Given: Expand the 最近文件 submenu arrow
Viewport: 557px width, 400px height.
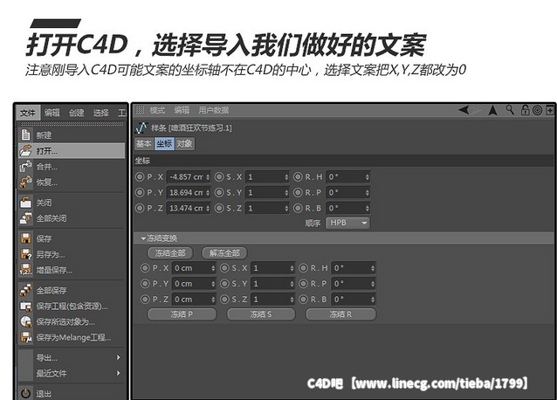Looking at the screenshot, I should (x=119, y=373).
